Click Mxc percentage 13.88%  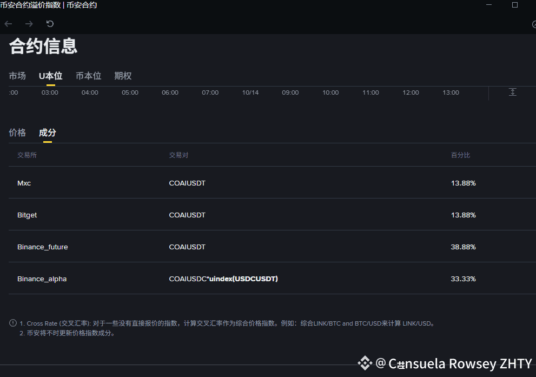click(x=463, y=183)
